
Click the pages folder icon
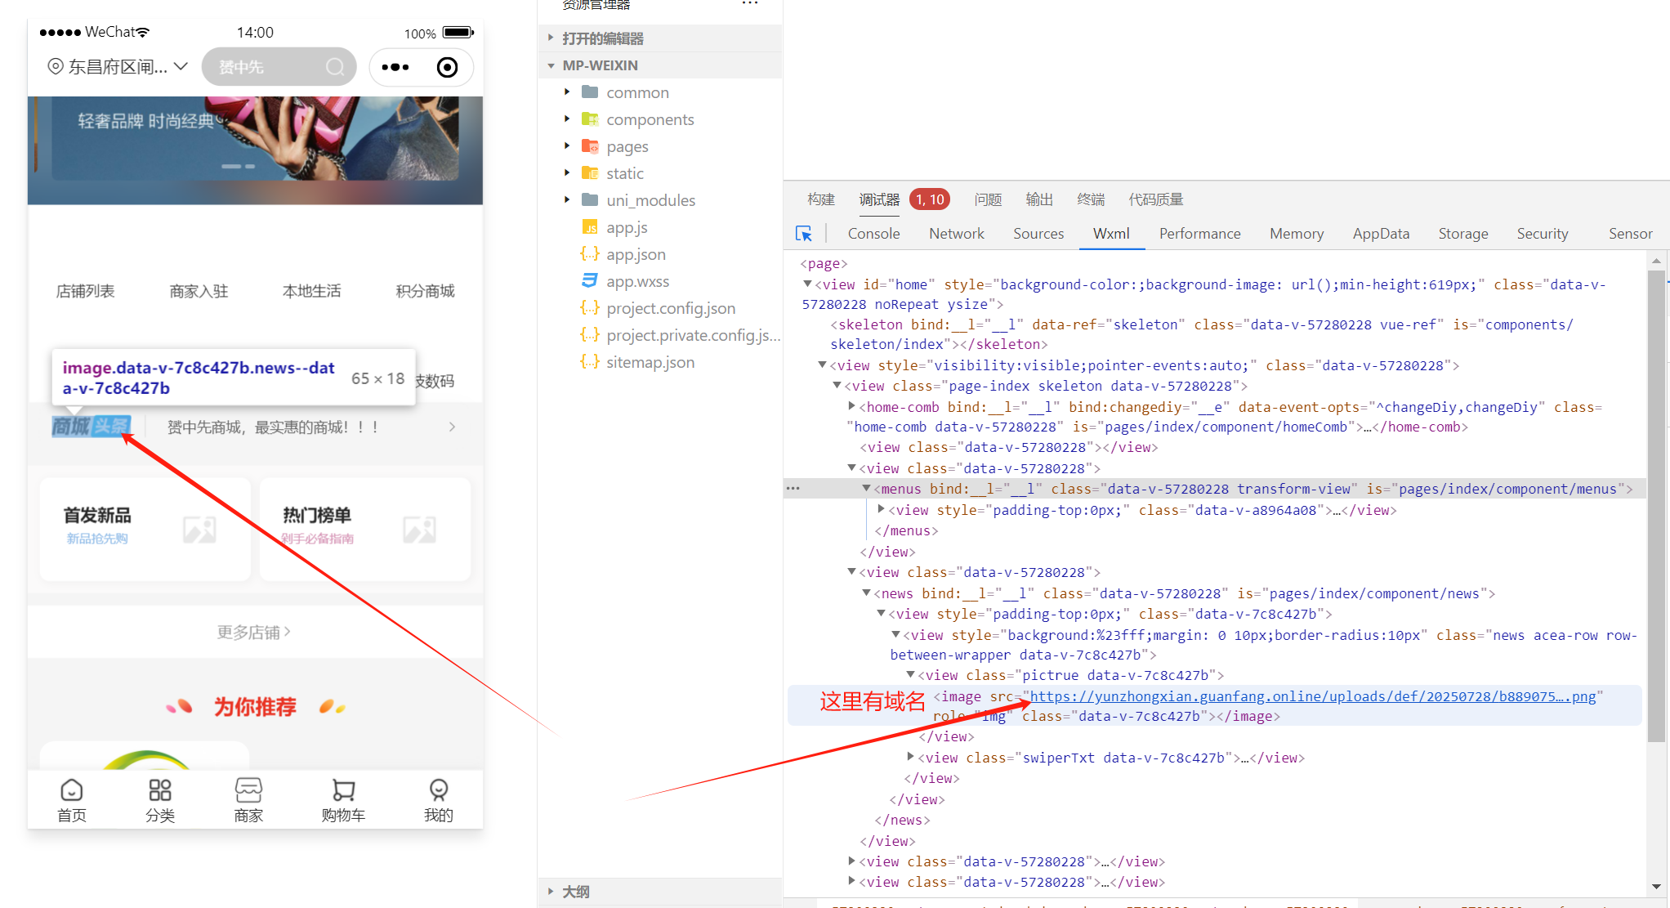(589, 146)
